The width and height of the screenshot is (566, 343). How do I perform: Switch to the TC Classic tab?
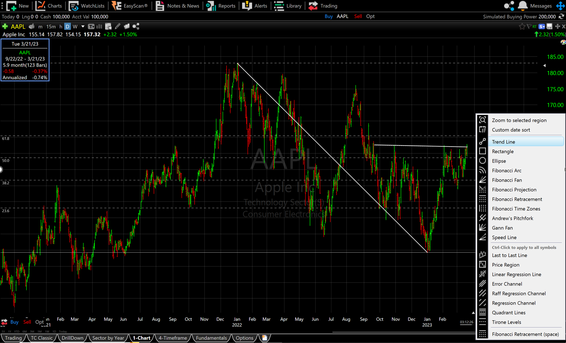click(42, 338)
